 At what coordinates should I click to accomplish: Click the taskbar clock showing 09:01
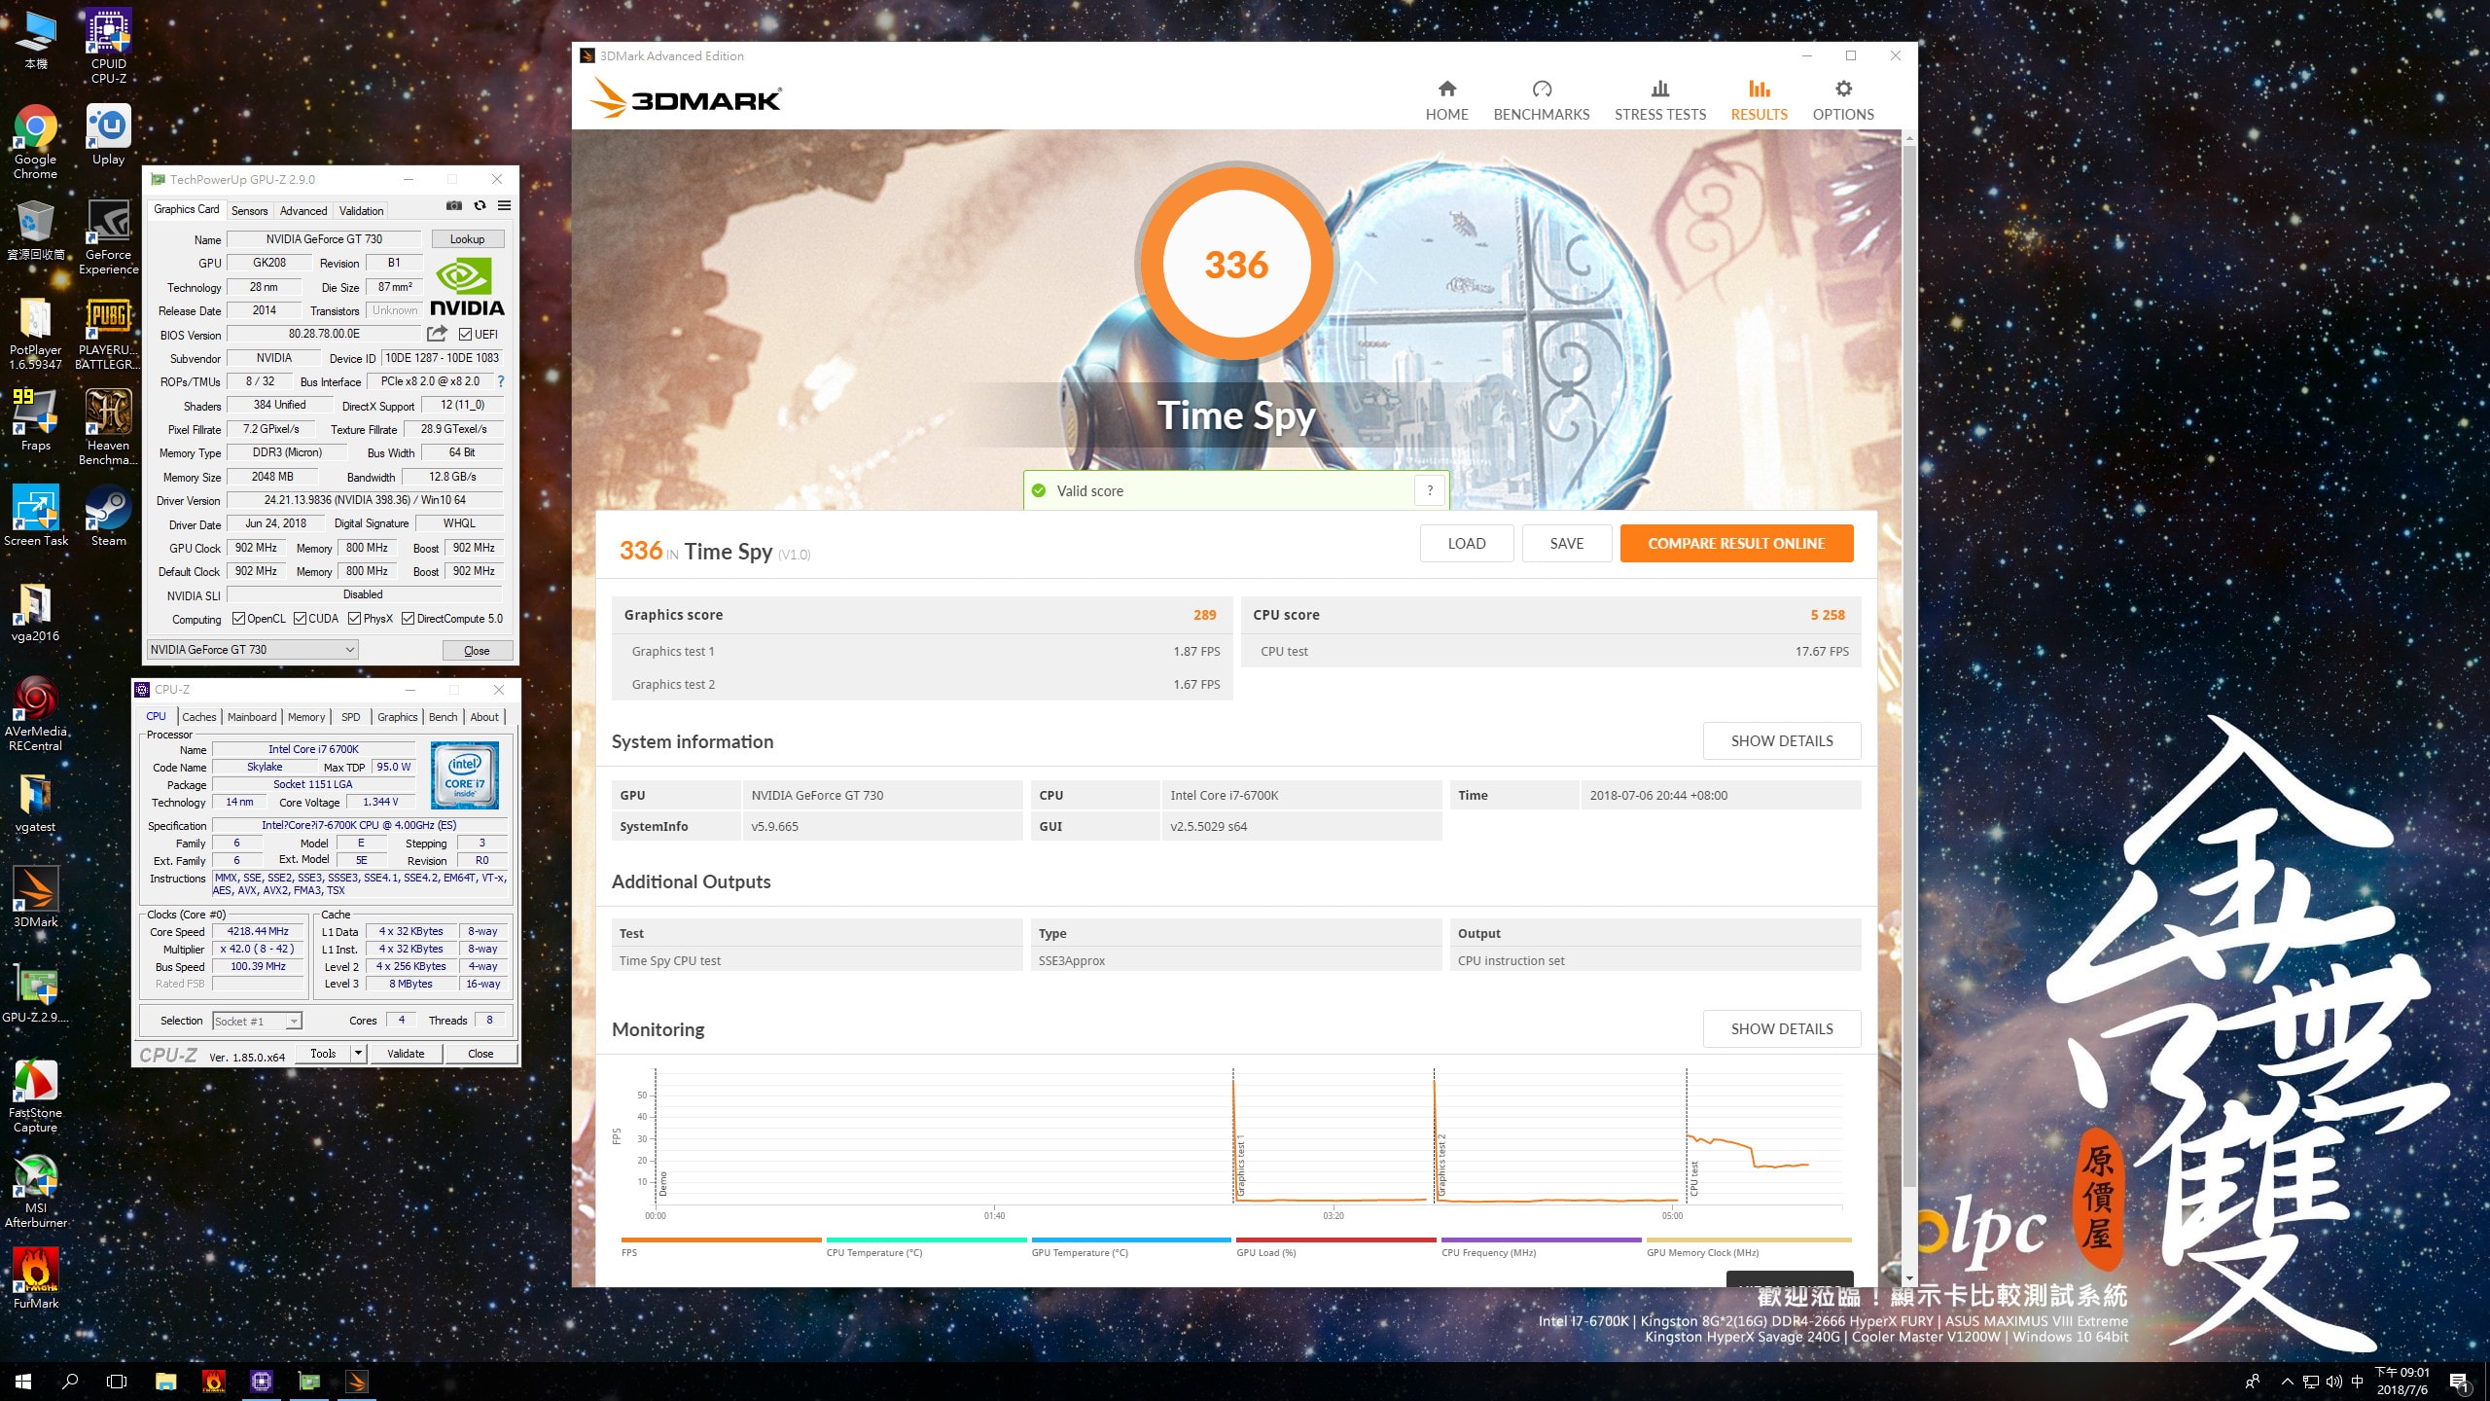coord(2401,1382)
